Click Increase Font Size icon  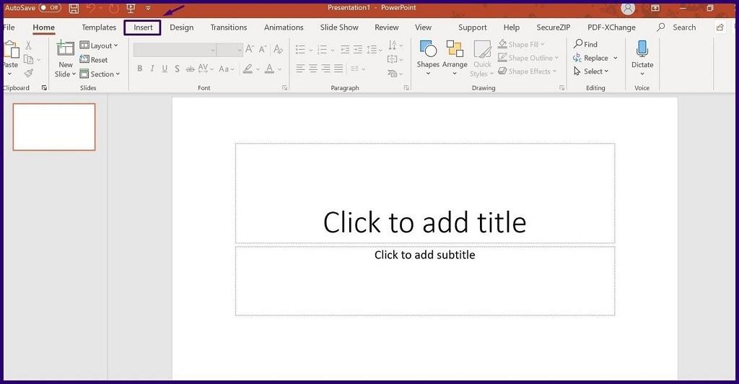[x=250, y=48]
